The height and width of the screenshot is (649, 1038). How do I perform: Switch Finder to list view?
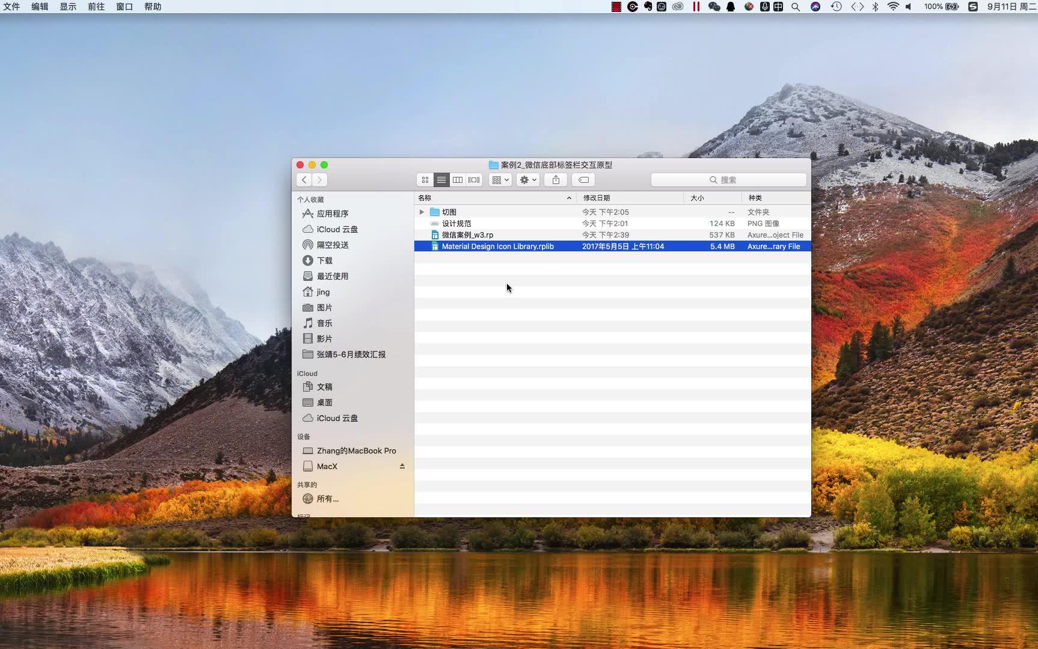[441, 180]
